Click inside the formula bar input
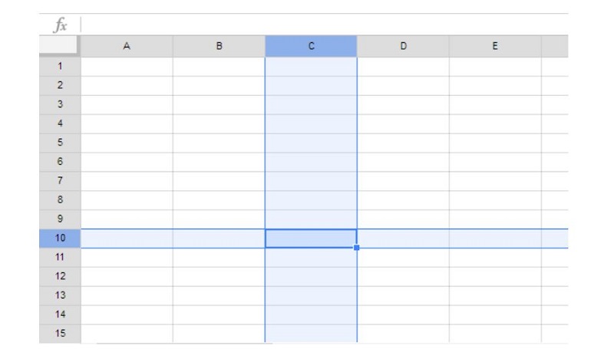 point(324,25)
